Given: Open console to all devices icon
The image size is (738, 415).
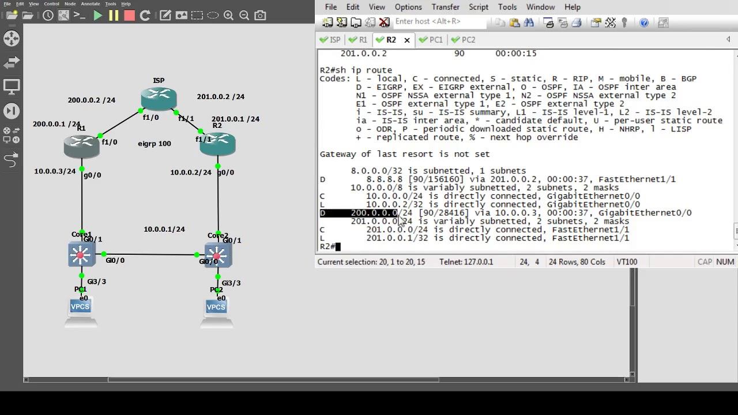Looking at the screenshot, I should [80, 16].
